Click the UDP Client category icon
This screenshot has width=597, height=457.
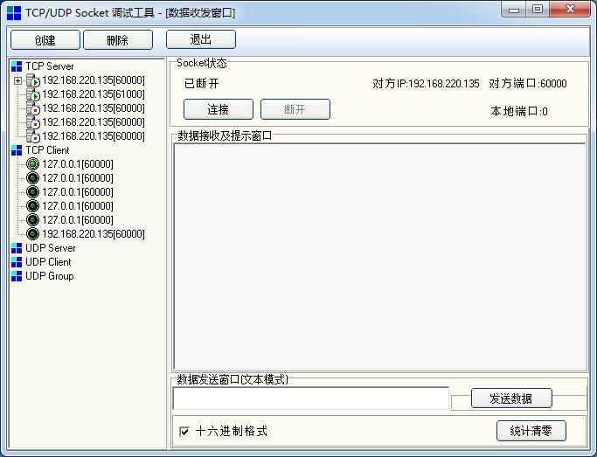click(17, 262)
